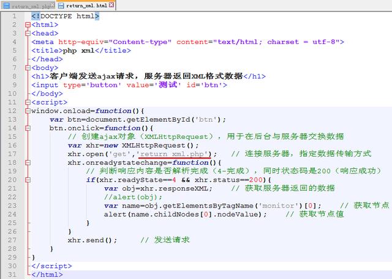Collapse the <head> section fold marker
The width and height of the screenshot is (392, 279).
click(x=28, y=34)
